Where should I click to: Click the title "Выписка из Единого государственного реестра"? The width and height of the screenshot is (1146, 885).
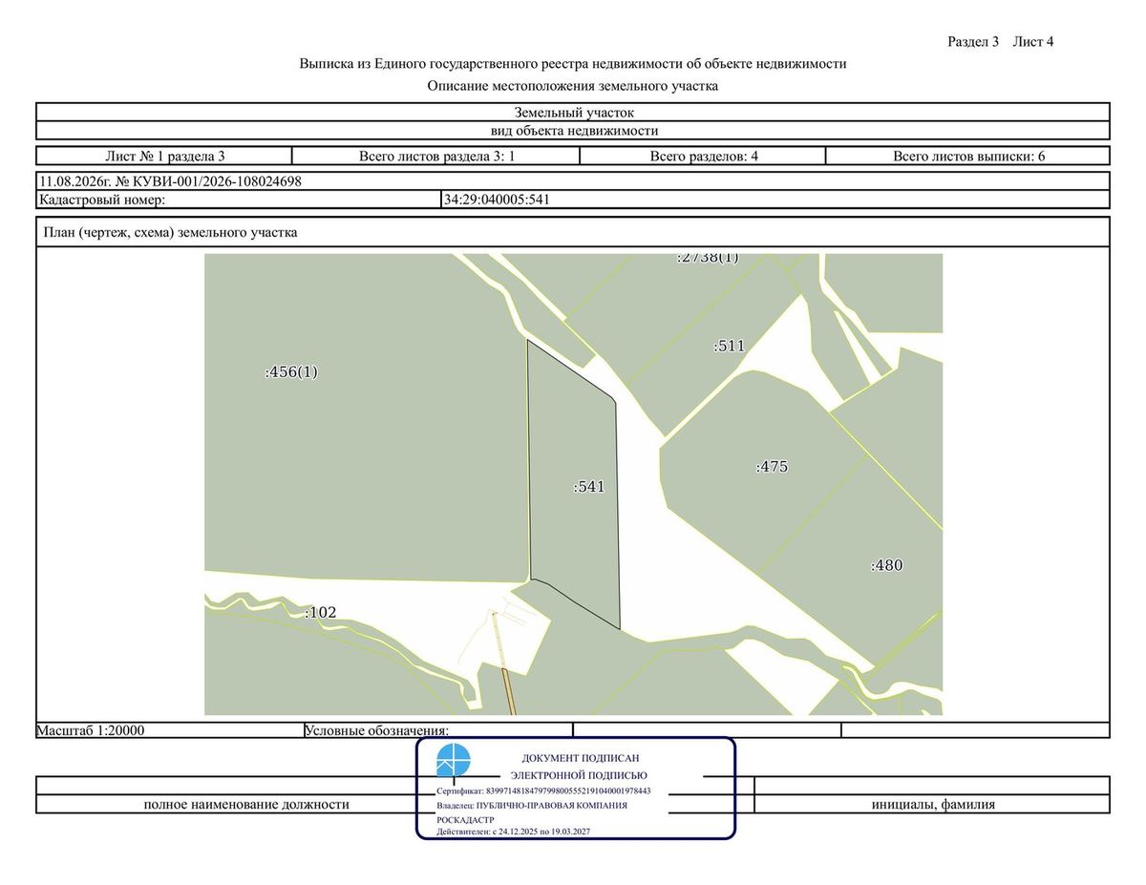click(x=573, y=64)
